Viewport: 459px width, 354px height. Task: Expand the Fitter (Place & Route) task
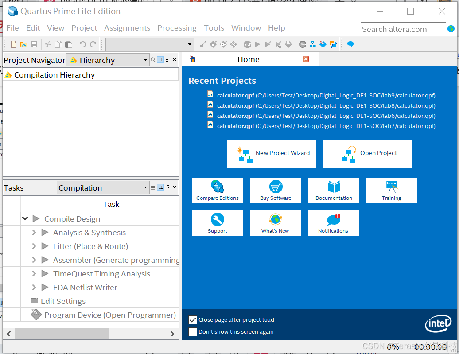pos(34,246)
